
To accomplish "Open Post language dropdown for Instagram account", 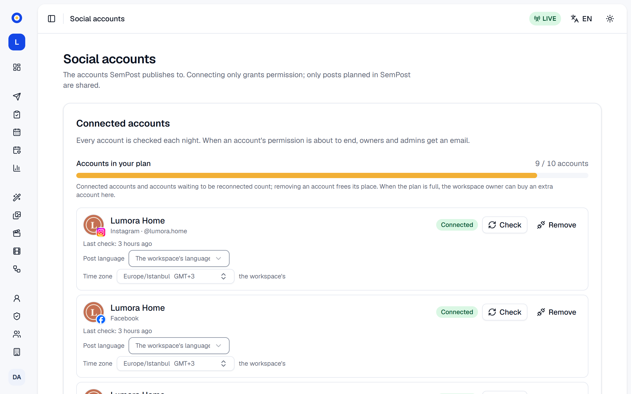I will click(x=179, y=258).
